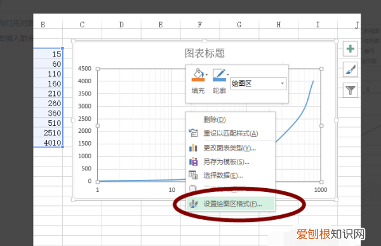Open the Chart Styles paintbrush button
This screenshot has height=246, width=381.
point(350,69)
